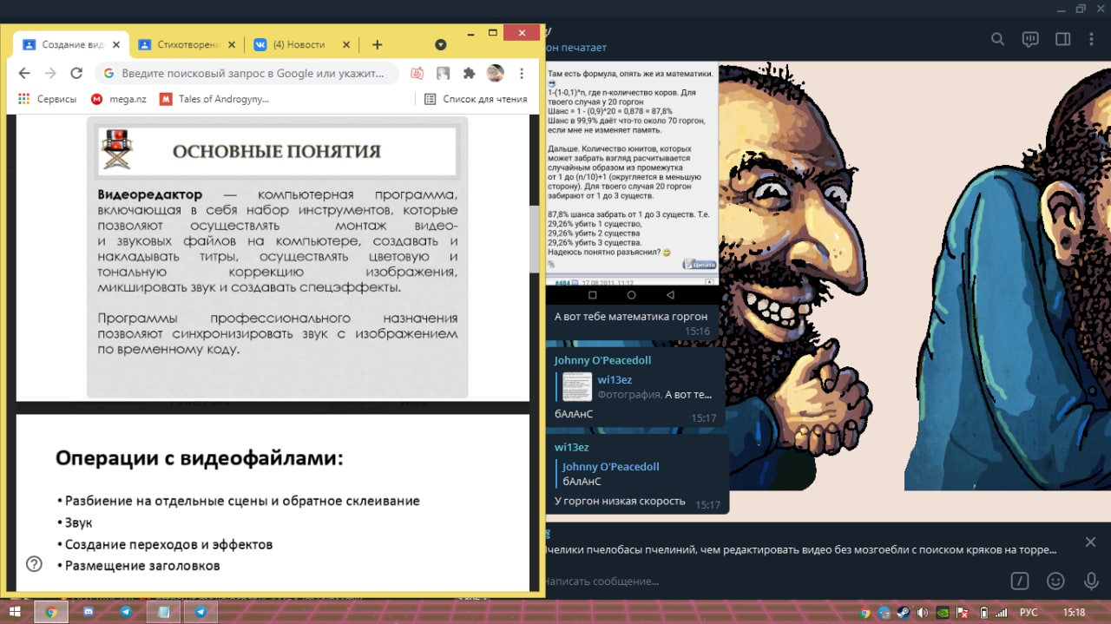
Task: Go back in Chrome
Action: point(24,74)
